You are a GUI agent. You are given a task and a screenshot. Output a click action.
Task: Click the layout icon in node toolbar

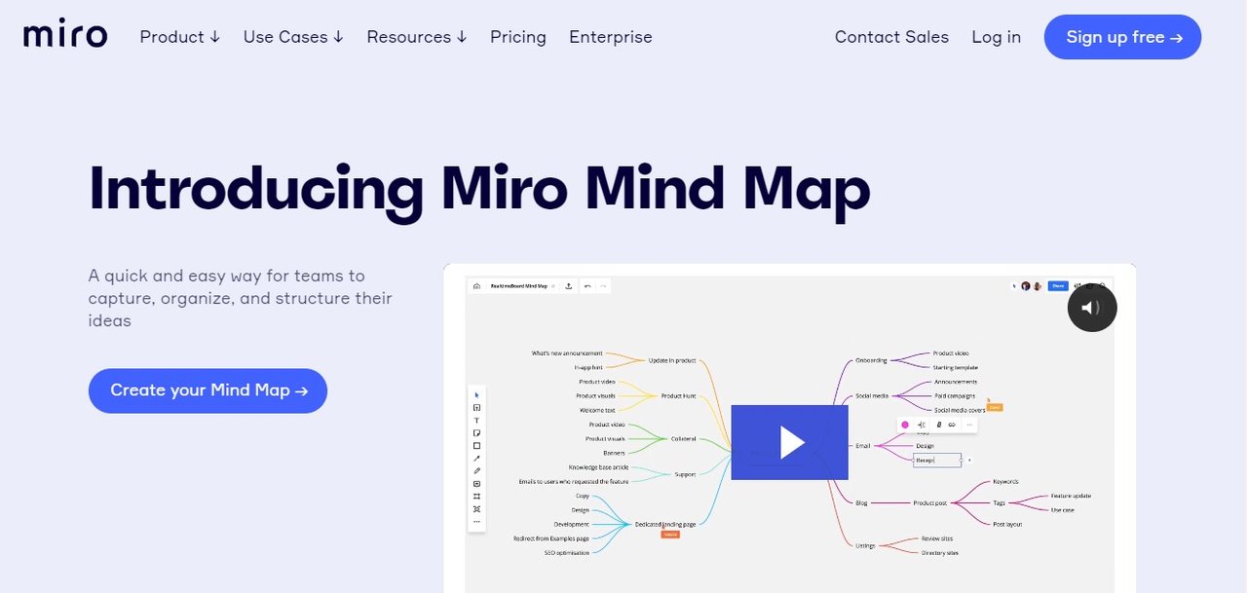pyautogui.click(x=922, y=425)
